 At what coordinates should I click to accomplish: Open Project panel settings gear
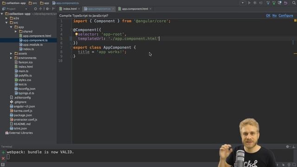tap(47, 9)
